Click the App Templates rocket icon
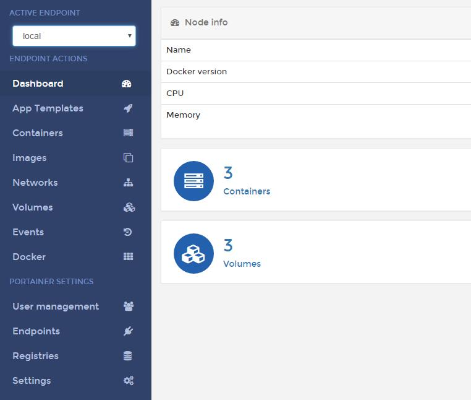Viewport: 471px width, 400px height. [129, 108]
